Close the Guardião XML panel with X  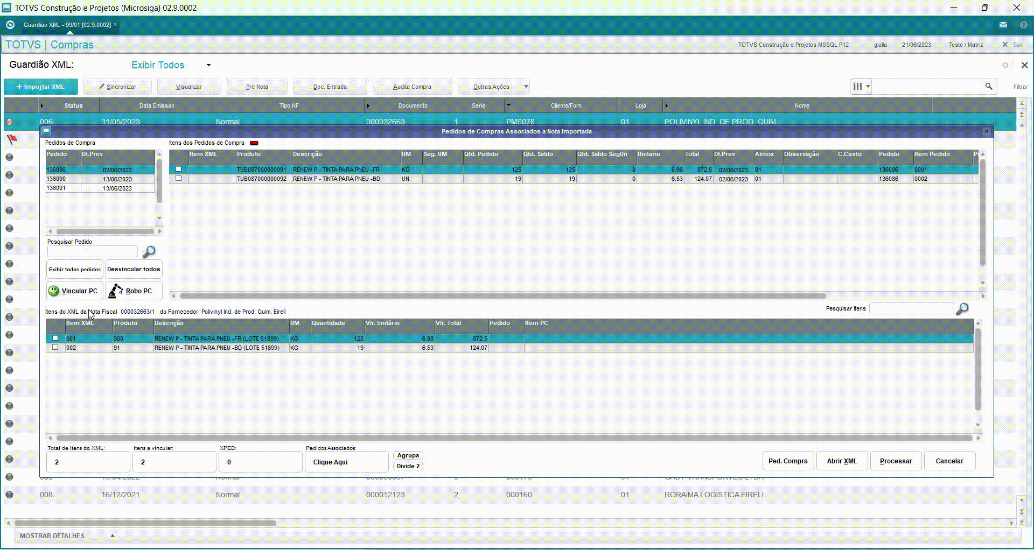1024,65
